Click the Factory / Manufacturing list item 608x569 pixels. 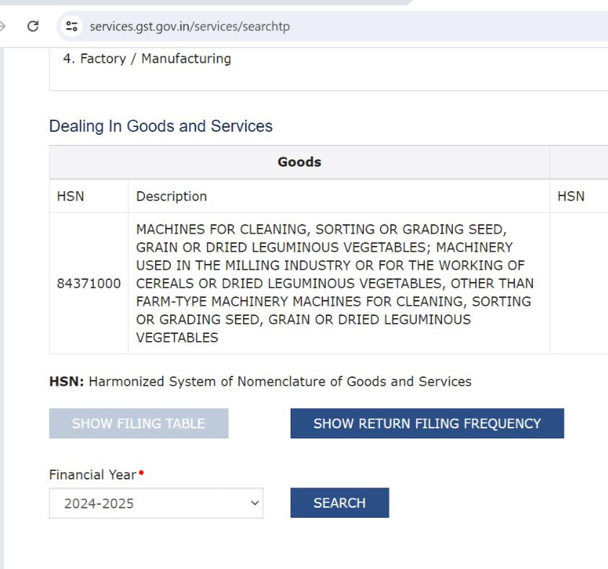pyautogui.click(x=147, y=59)
